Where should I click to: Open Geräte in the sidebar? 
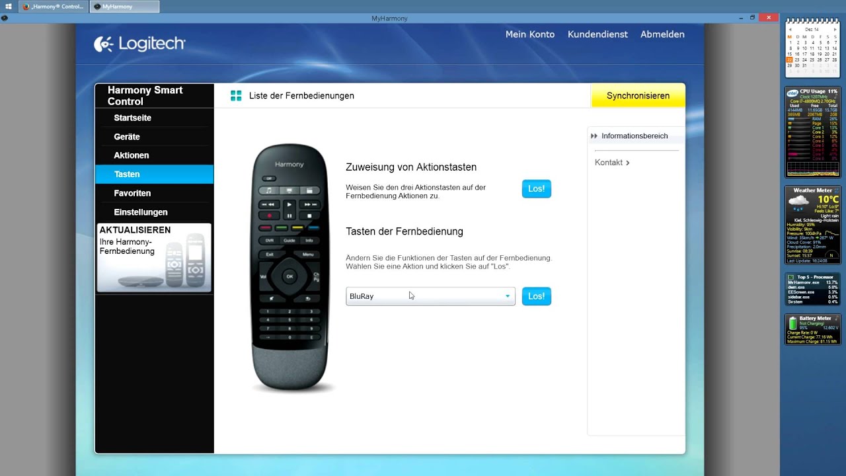point(154,137)
